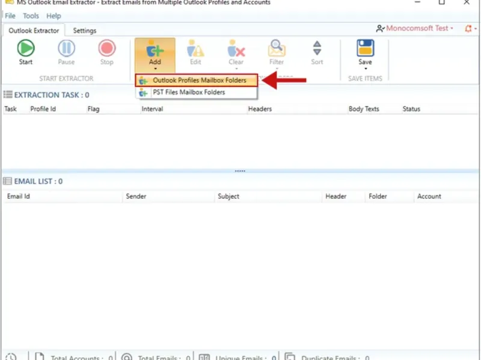Open the Filter emails icon

click(277, 49)
